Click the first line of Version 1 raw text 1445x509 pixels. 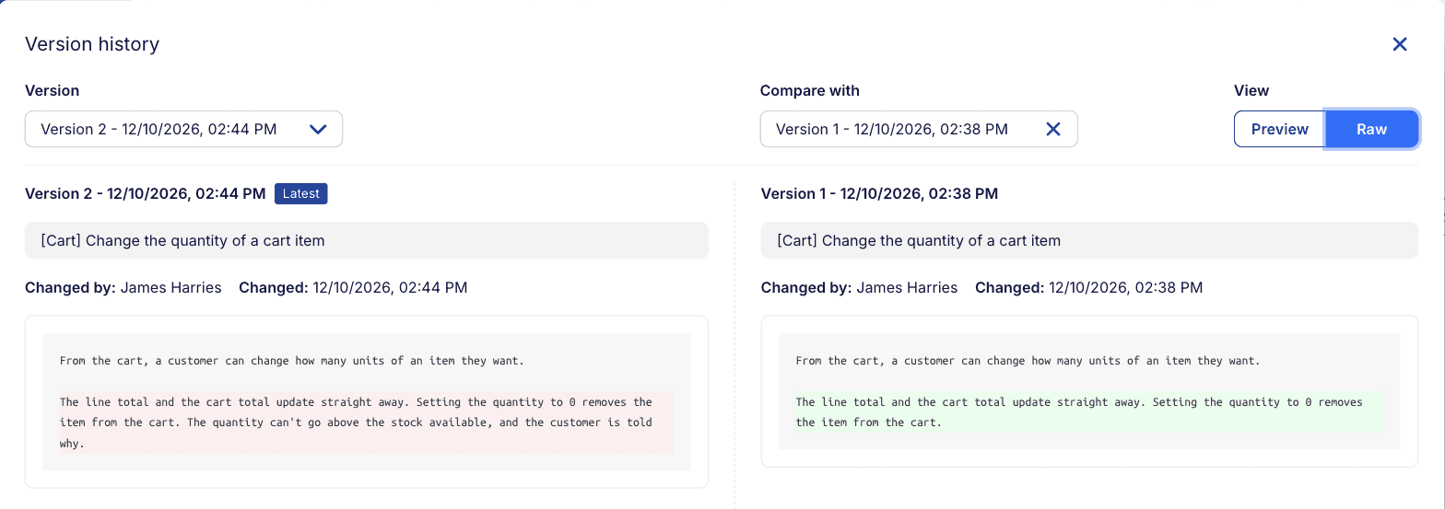tap(1028, 361)
